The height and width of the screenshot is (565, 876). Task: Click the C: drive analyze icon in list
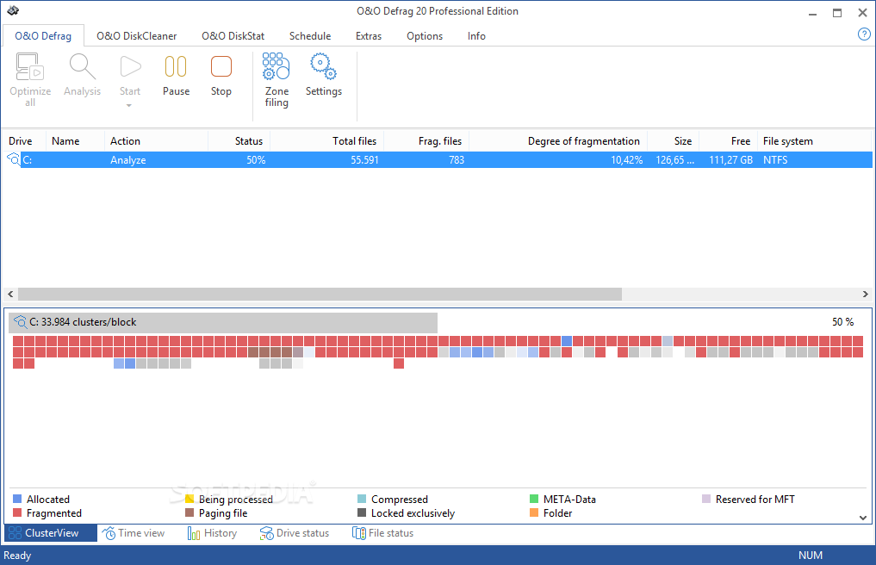coord(14,159)
